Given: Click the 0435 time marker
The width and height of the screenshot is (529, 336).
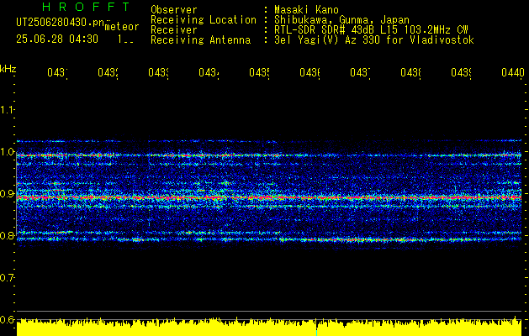Looking at the screenshot, I should (259, 72).
